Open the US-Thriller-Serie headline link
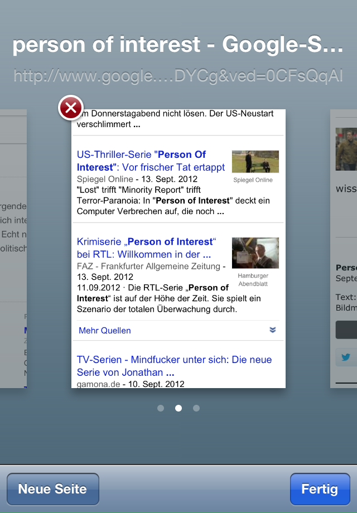This screenshot has height=513, width=357. click(x=151, y=161)
